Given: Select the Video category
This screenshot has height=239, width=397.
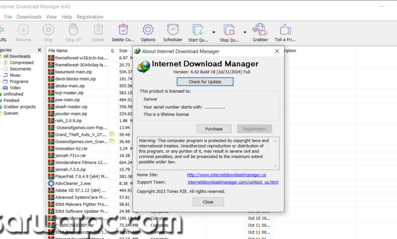Looking at the screenshot, I should [15, 88].
